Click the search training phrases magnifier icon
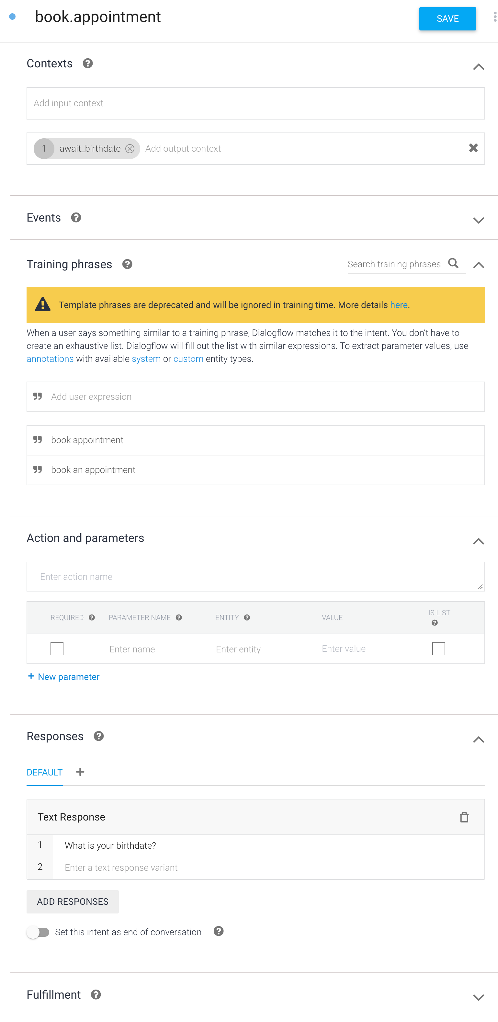This screenshot has width=498, height=1022. point(453,263)
